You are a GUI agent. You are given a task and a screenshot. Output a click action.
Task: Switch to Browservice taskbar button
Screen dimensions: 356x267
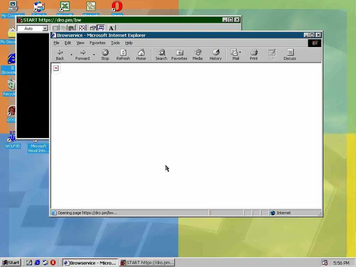tap(90, 263)
